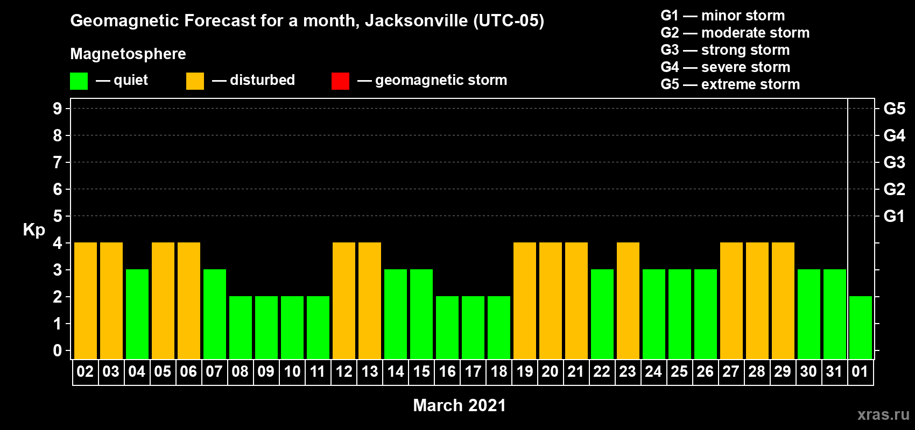Click date label 20 on the axis
915x430 pixels.
[550, 372]
